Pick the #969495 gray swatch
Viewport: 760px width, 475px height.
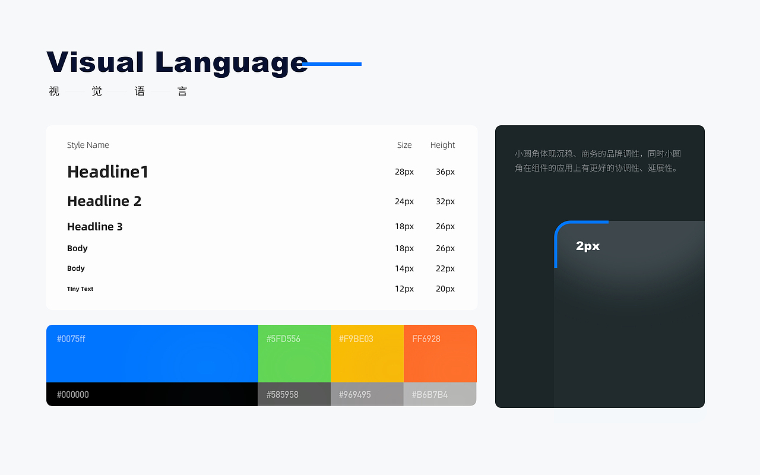click(x=367, y=394)
